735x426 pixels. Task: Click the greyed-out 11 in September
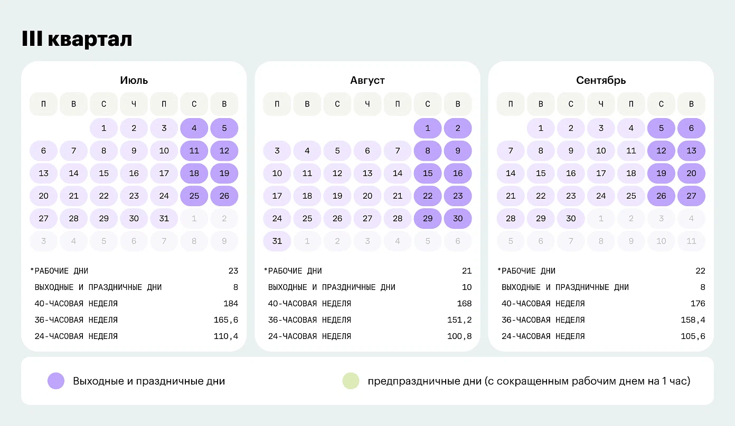pyautogui.click(x=691, y=241)
